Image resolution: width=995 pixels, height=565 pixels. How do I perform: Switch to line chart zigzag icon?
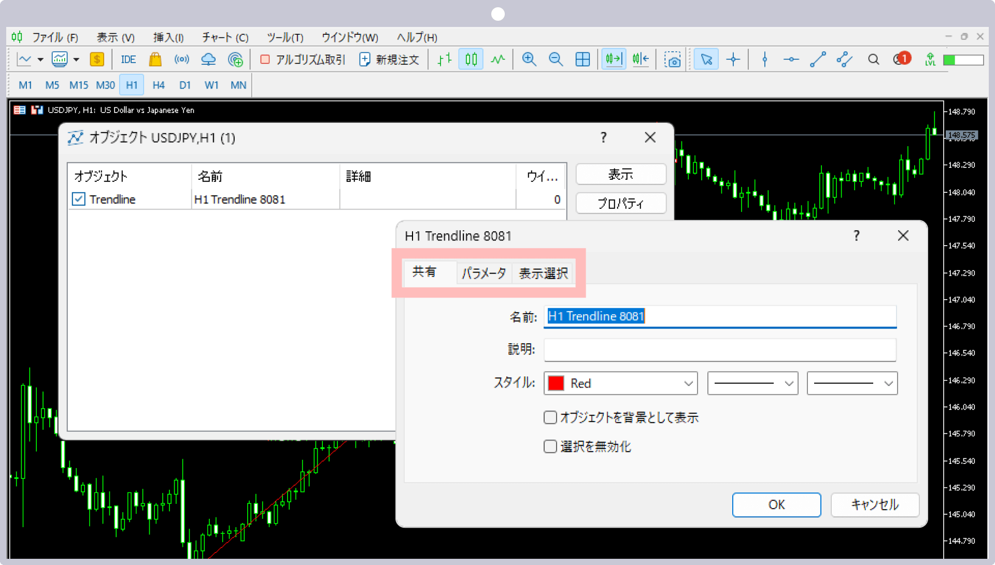[498, 60]
